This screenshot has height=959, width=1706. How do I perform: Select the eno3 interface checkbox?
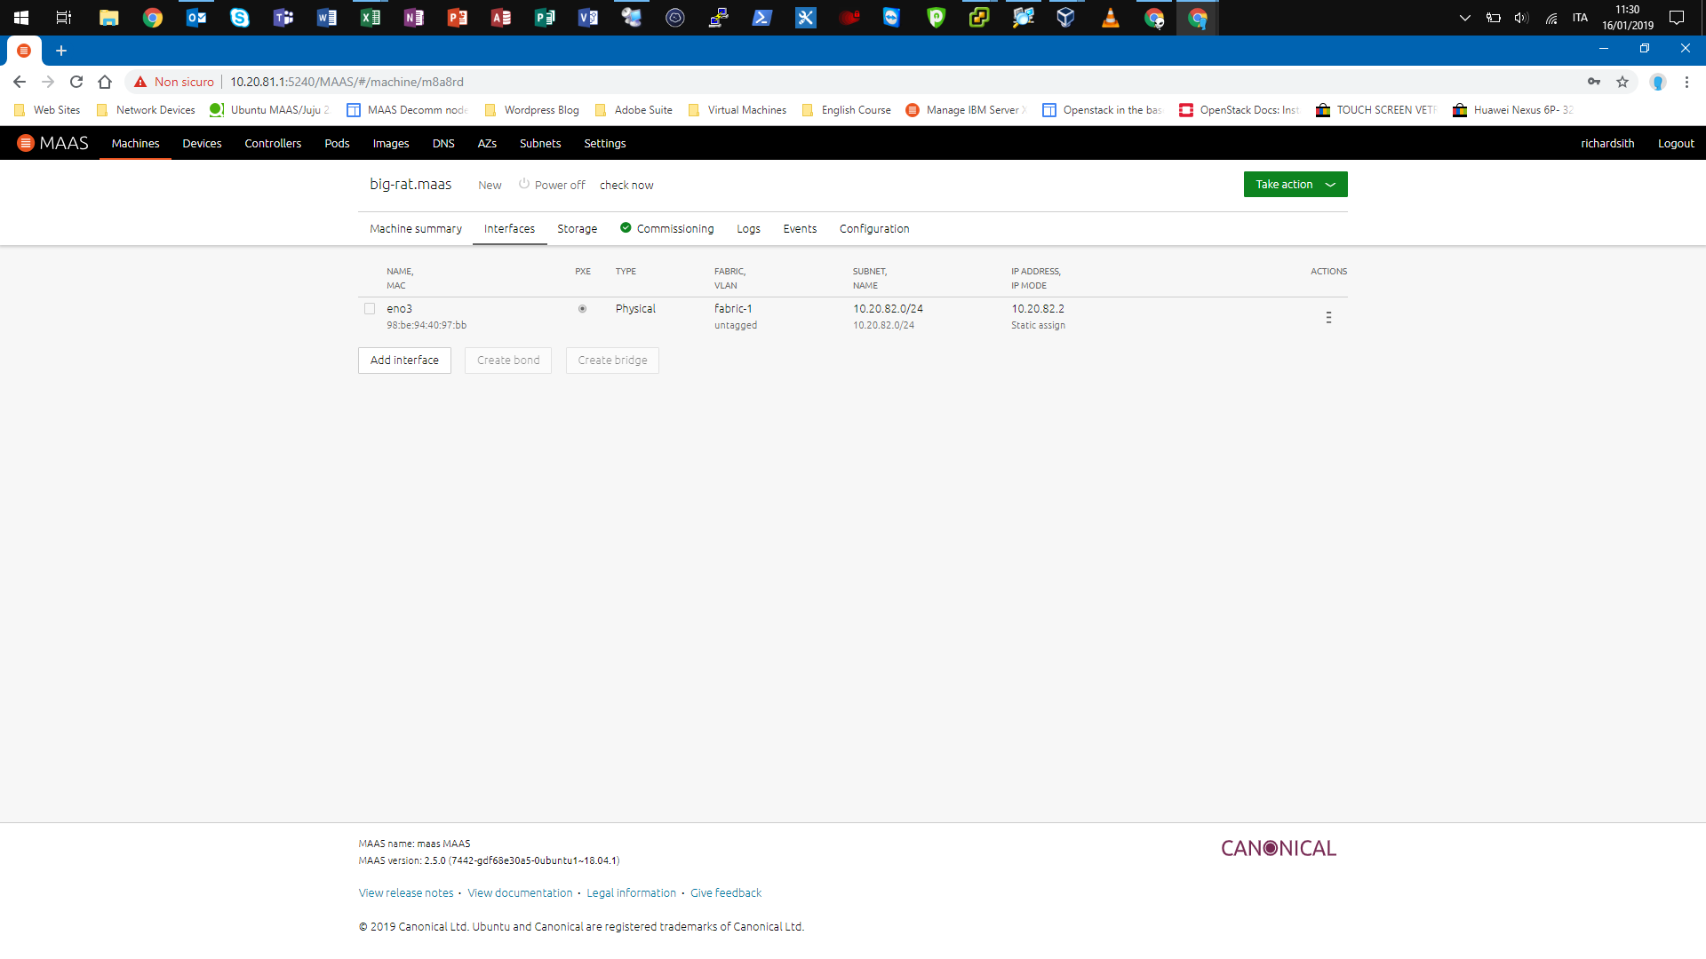coord(370,309)
